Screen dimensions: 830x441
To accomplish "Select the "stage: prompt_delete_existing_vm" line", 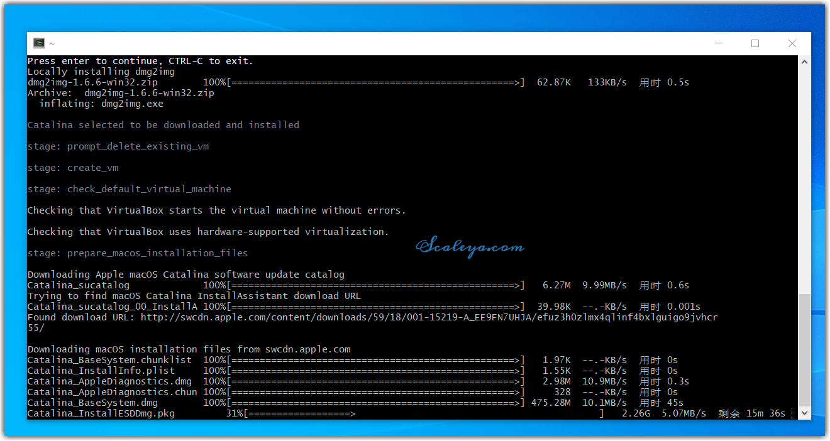I will (x=118, y=146).
